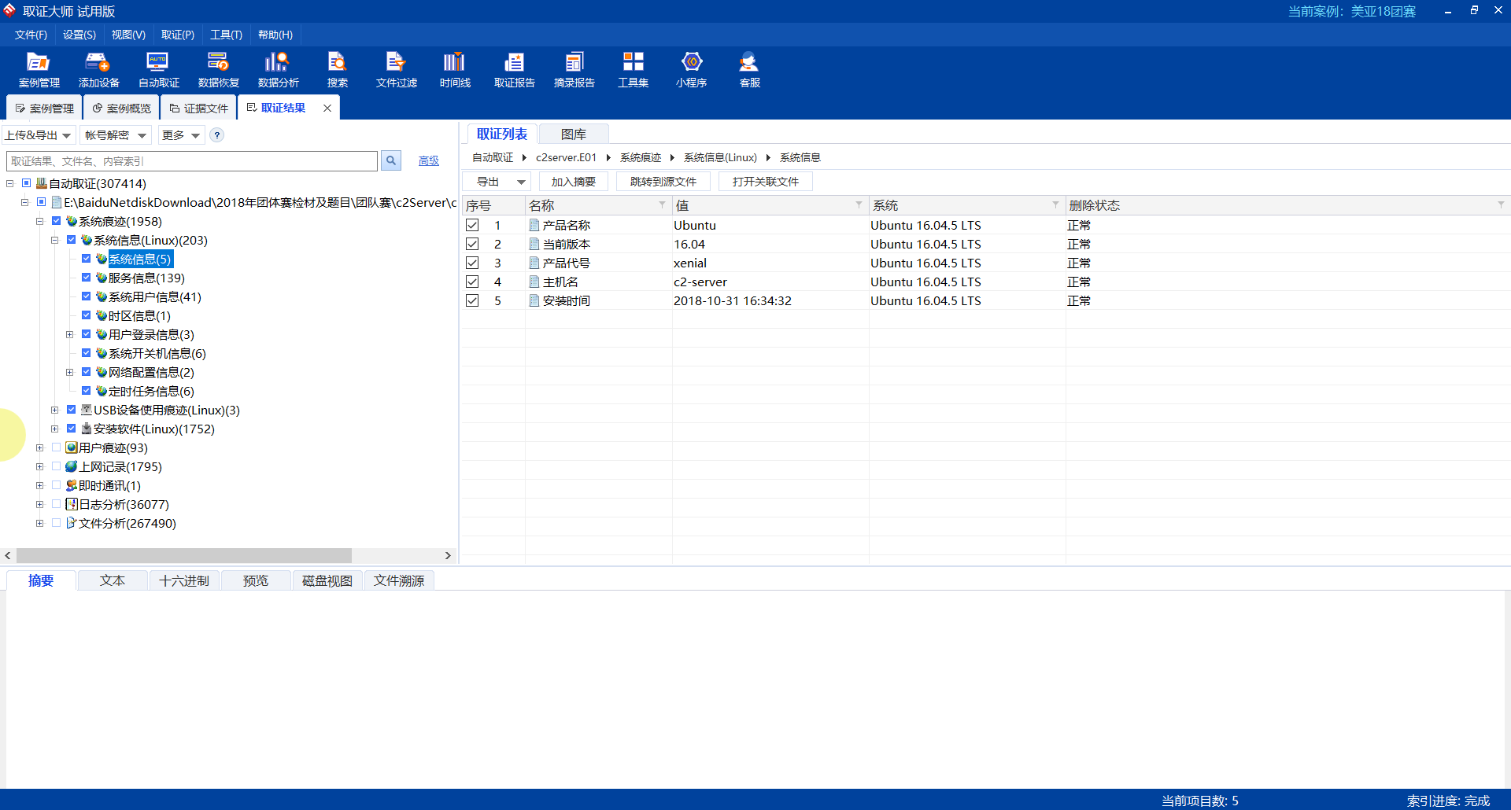1511x810 pixels.
Task: Collapse the 系统痕迹(1958) node
Action: (x=40, y=221)
